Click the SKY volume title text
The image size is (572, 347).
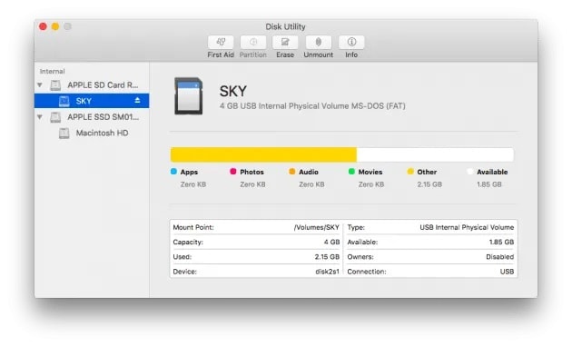point(233,91)
